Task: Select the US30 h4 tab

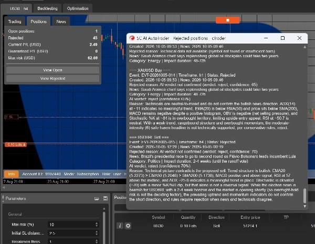Action: [x=17, y=8]
